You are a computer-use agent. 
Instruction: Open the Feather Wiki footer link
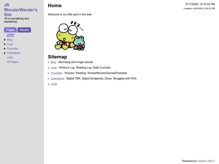[205, 161]
